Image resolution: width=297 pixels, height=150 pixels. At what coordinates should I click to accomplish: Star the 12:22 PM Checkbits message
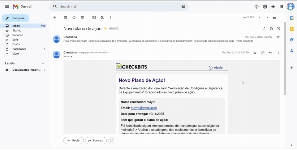pyautogui.click(x=278, y=37)
